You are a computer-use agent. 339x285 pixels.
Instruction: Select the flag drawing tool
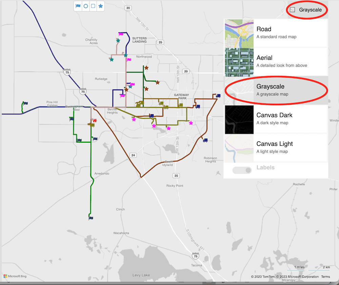coord(78,6)
